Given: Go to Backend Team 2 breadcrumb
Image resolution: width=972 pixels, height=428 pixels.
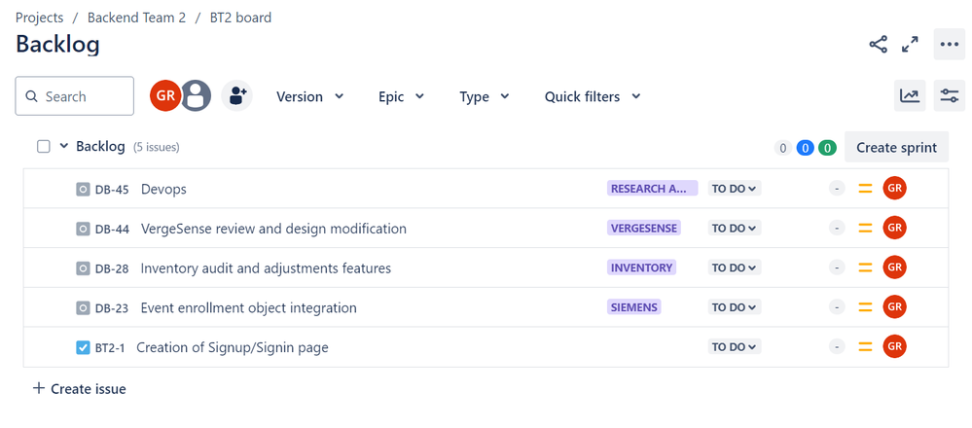Looking at the screenshot, I should click(136, 18).
